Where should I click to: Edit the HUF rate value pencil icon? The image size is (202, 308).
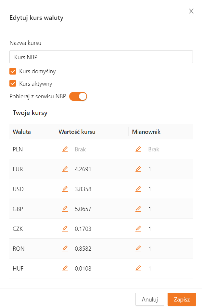[x=65, y=268]
